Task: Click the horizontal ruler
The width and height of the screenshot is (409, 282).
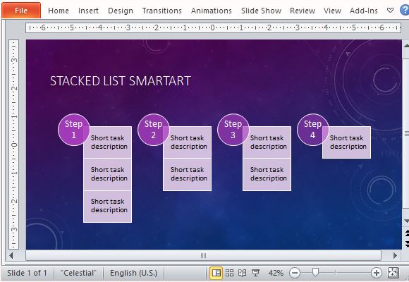Action: [213, 27]
